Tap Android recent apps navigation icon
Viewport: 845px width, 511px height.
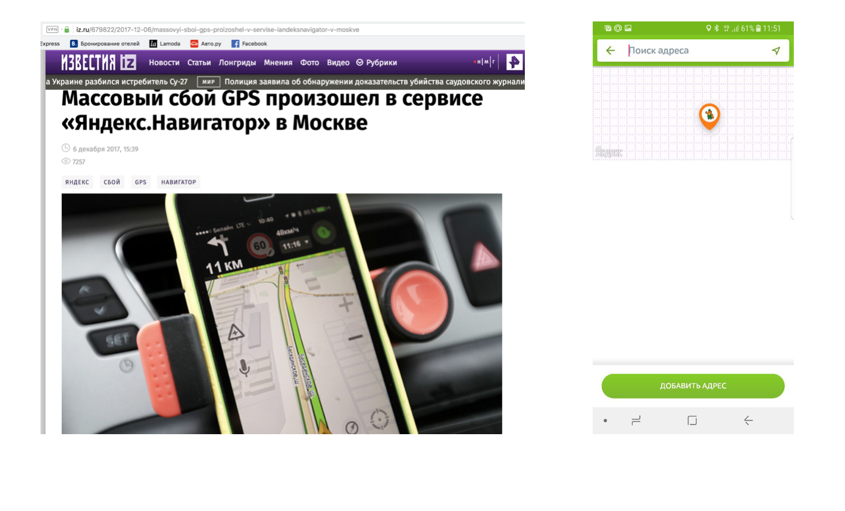[636, 420]
